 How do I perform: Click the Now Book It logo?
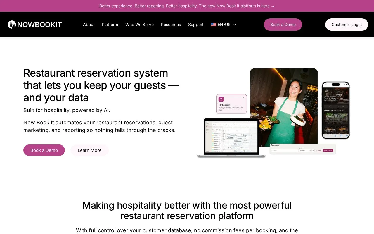[x=35, y=25]
